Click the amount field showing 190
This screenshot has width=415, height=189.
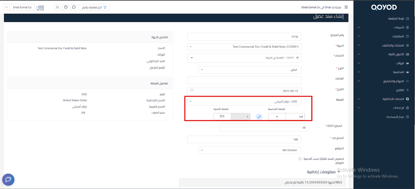tap(244, 139)
